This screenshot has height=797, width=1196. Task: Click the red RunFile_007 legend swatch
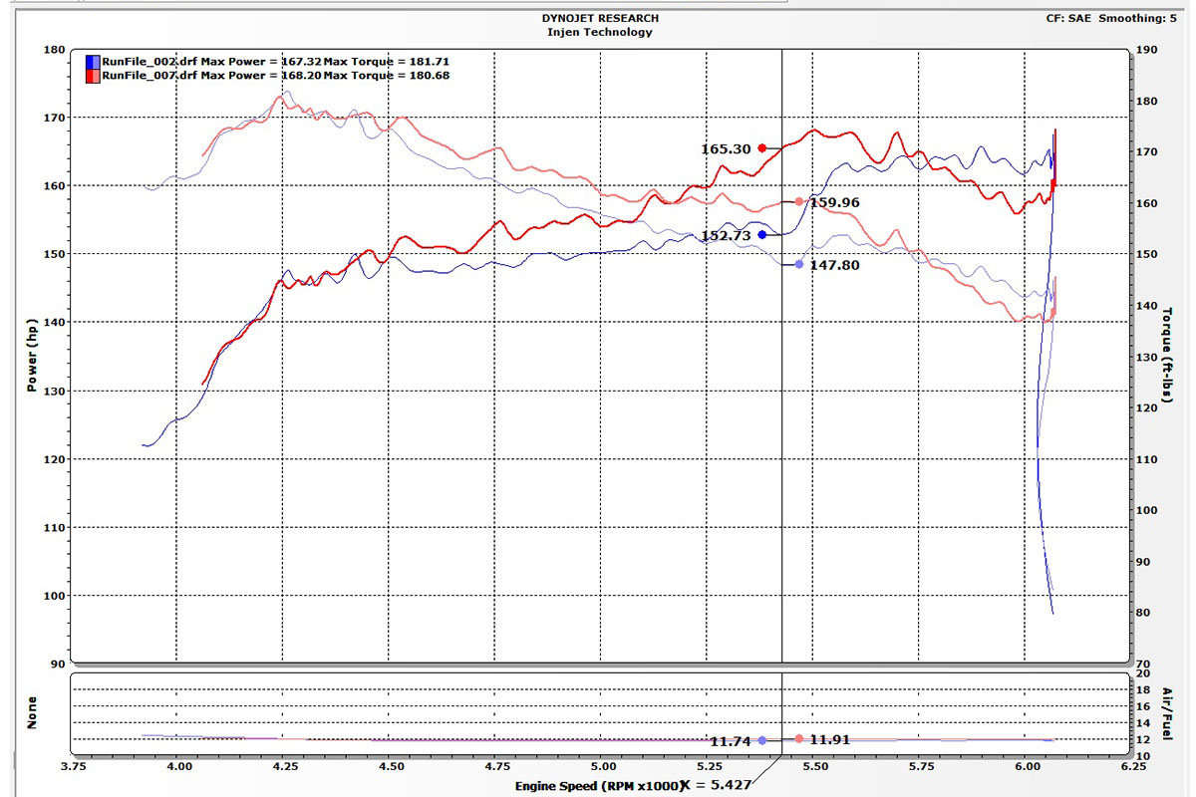point(93,76)
